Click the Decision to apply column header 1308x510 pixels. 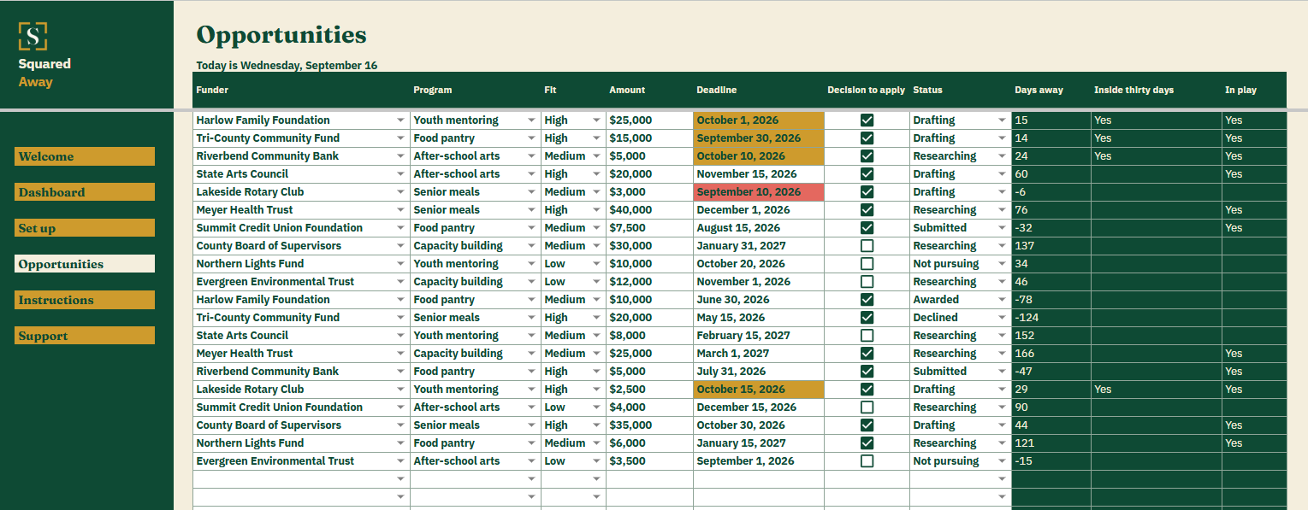(x=866, y=90)
